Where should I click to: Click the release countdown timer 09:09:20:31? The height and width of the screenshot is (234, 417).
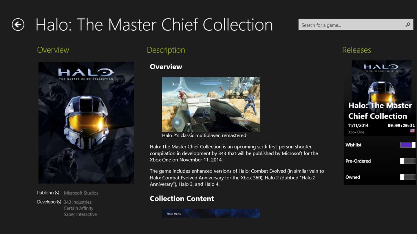(401, 126)
